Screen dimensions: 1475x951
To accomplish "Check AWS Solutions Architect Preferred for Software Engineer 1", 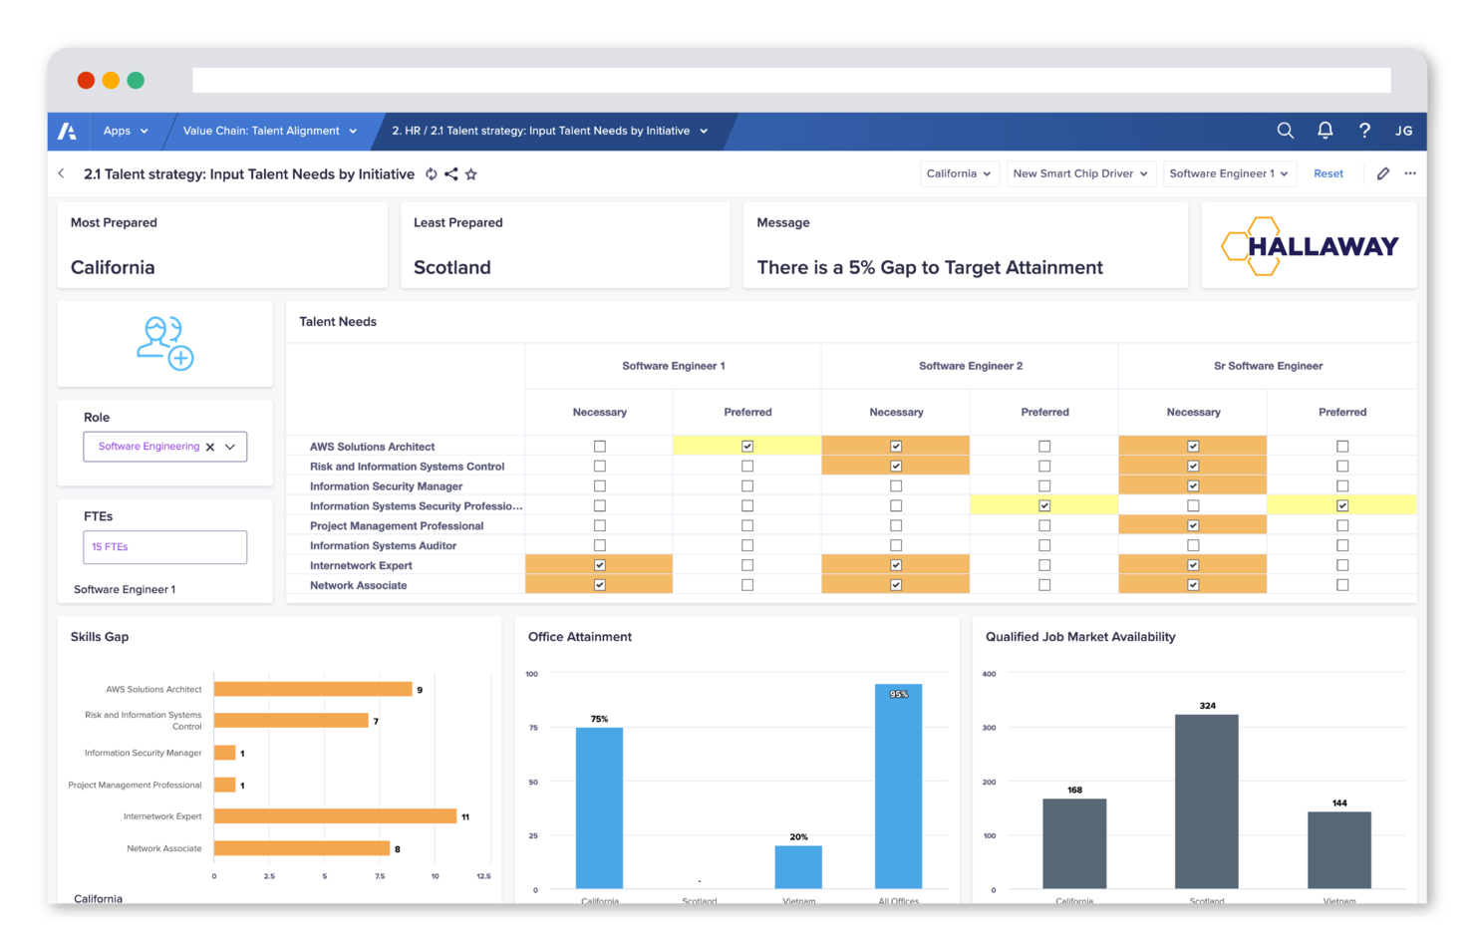I will [x=747, y=446].
